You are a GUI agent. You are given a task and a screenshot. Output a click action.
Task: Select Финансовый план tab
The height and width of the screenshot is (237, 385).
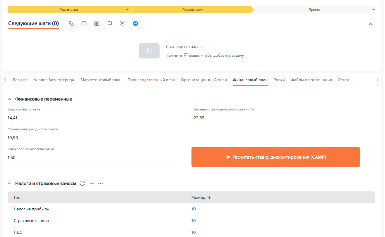(x=250, y=80)
